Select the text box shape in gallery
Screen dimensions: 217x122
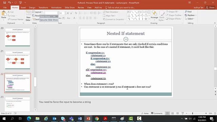[129, 12]
